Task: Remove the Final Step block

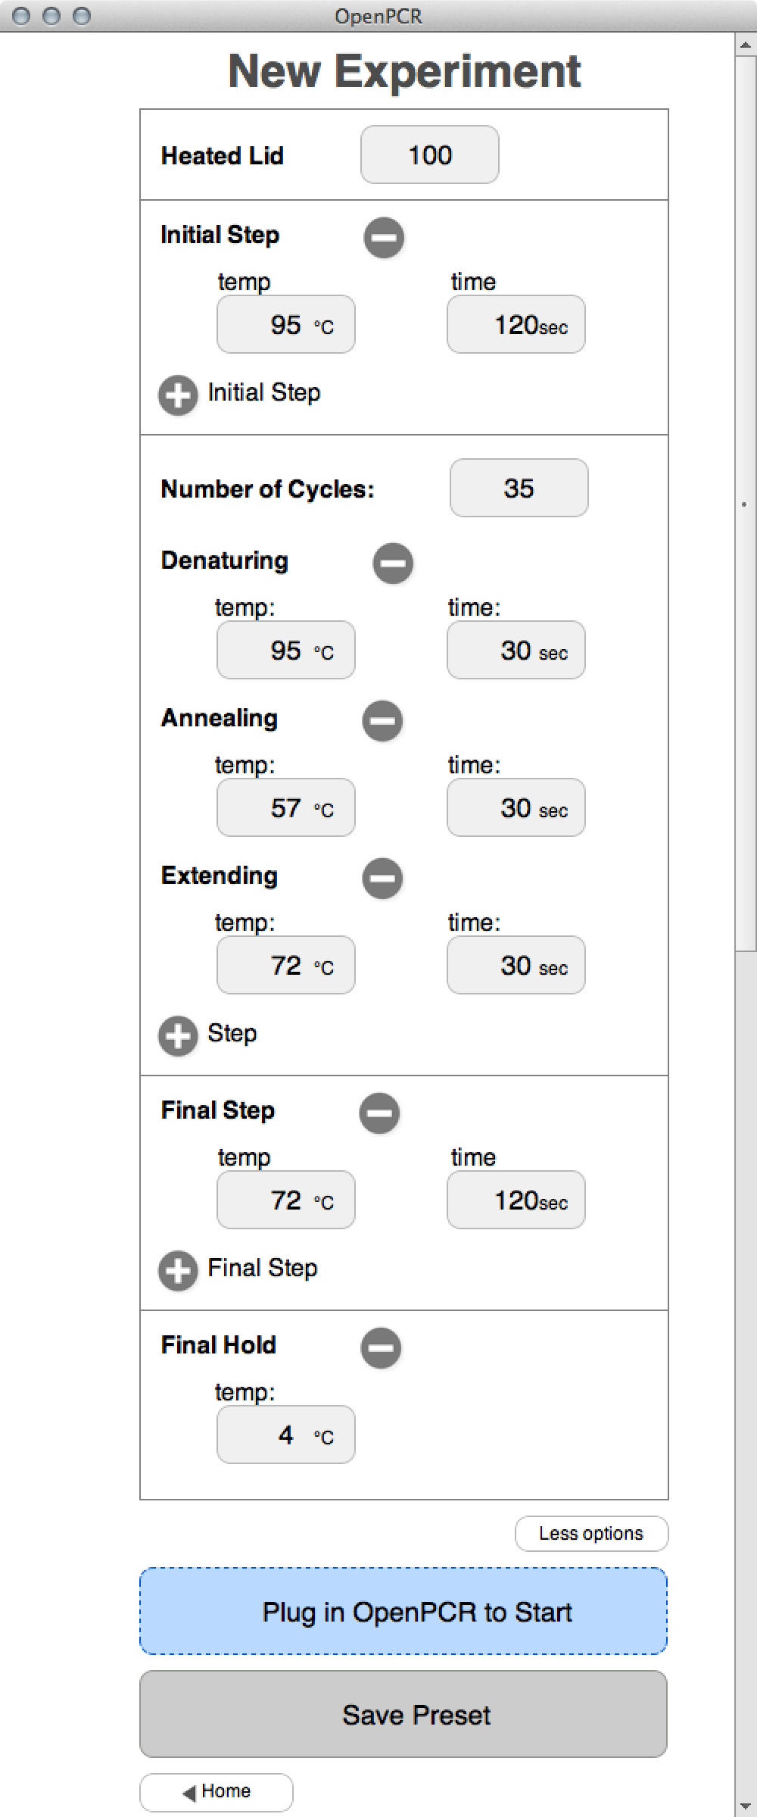Action: tap(379, 1113)
